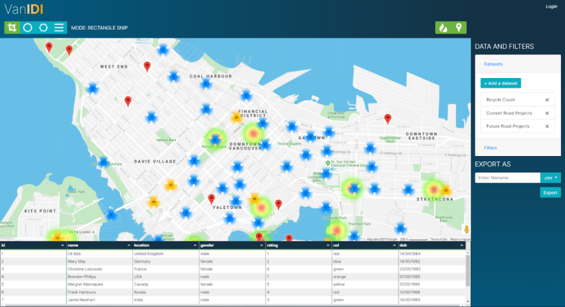Screen dimensions: 565x307
Task: Click the yellow col cell
Action: pyautogui.click(x=364, y=284)
